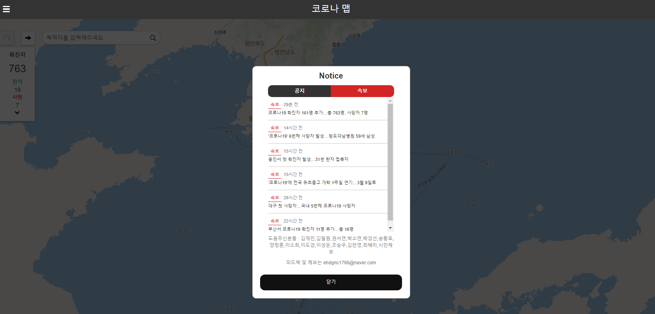655x314 pixels.
Task: Switch to the 속보 tab
Action: [362, 91]
